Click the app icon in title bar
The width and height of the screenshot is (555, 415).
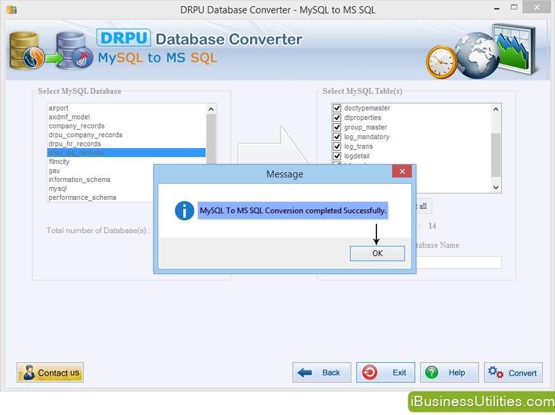pyautogui.click(x=11, y=10)
